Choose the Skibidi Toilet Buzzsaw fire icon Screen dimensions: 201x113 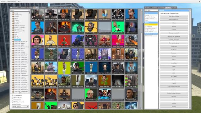(64, 28)
